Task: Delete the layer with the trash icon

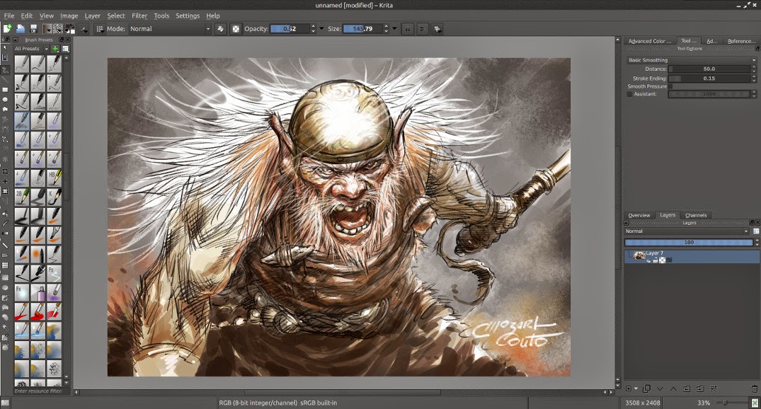Action: 754,388
